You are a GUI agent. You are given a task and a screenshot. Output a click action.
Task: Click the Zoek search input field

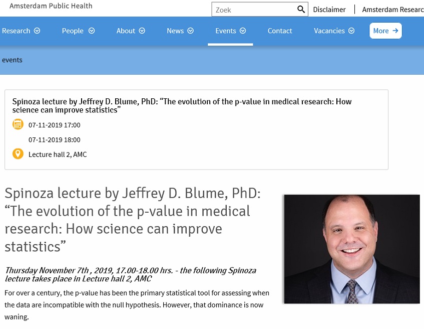pyautogui.click(x=253, y=10)
